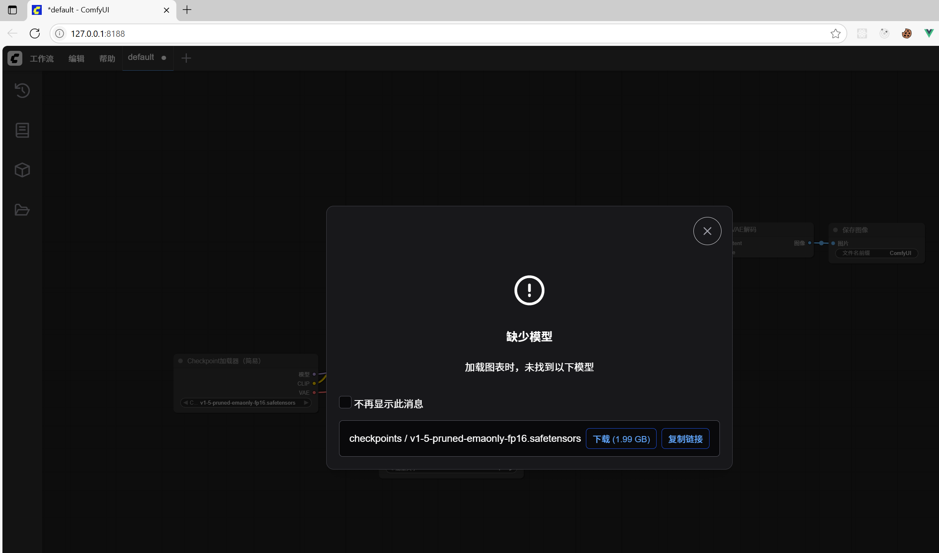Switch to the default workflow tab
Image resolution: width=939 pixels, height=553 pixels.
(x=141, y=57)
